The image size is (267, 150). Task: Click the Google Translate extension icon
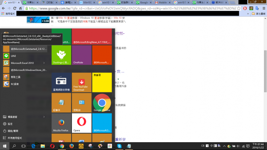click(257, 8)
